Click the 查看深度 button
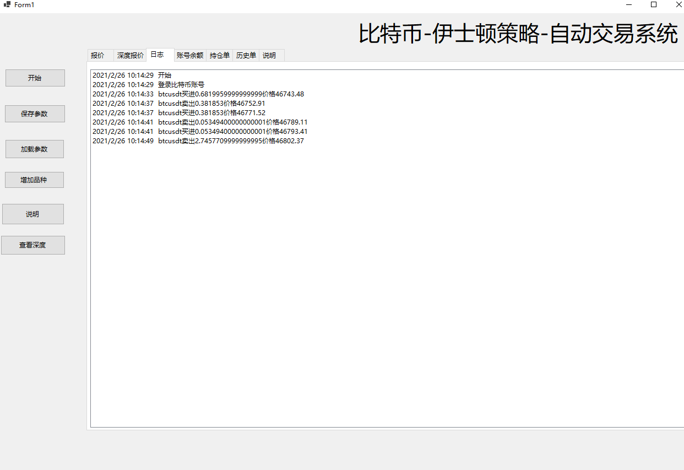The width and height of the screenshot is (684, 470). 33,245
